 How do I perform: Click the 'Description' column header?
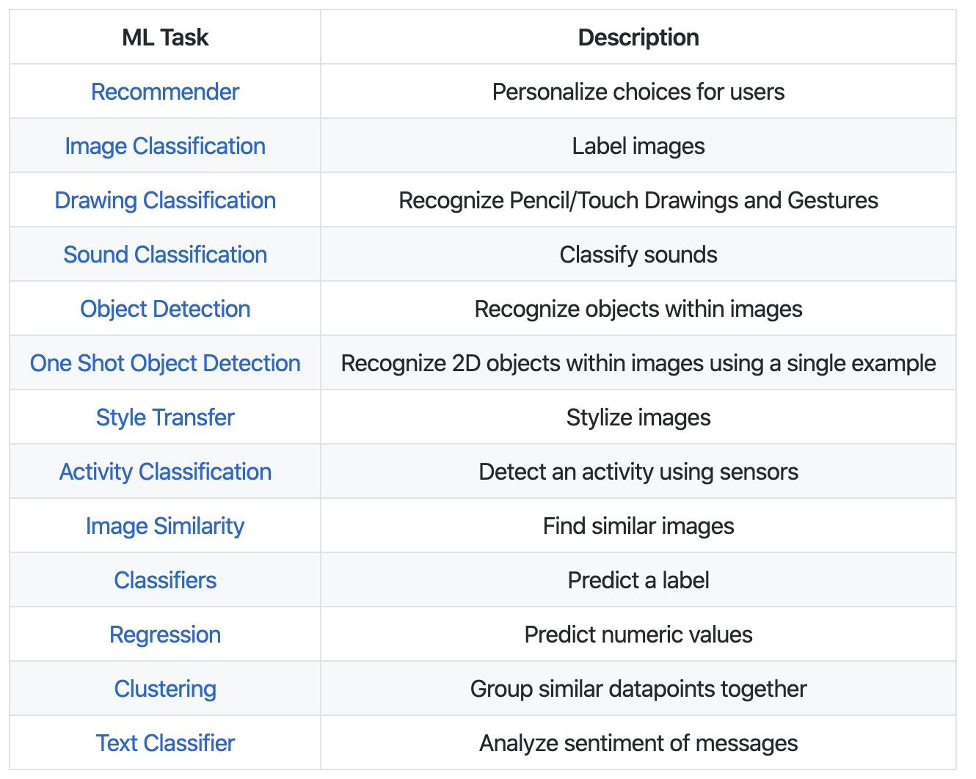(638, 37)
